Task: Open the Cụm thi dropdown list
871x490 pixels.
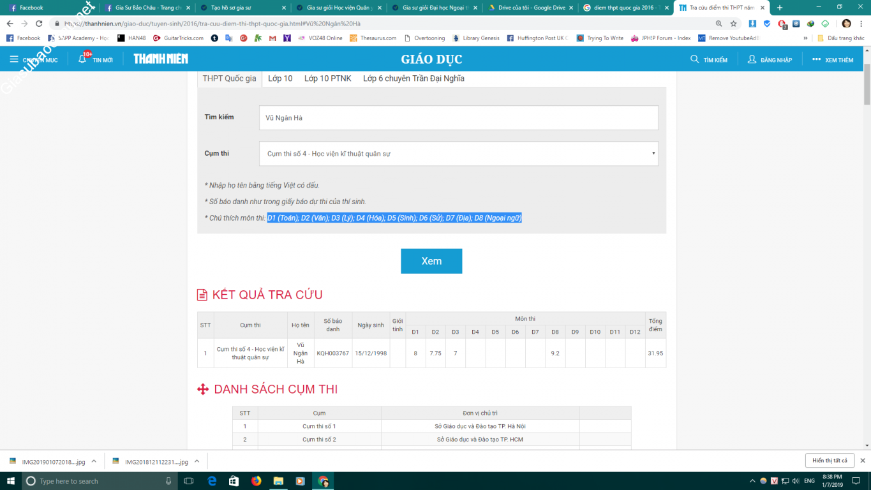Action: point(458,154)
